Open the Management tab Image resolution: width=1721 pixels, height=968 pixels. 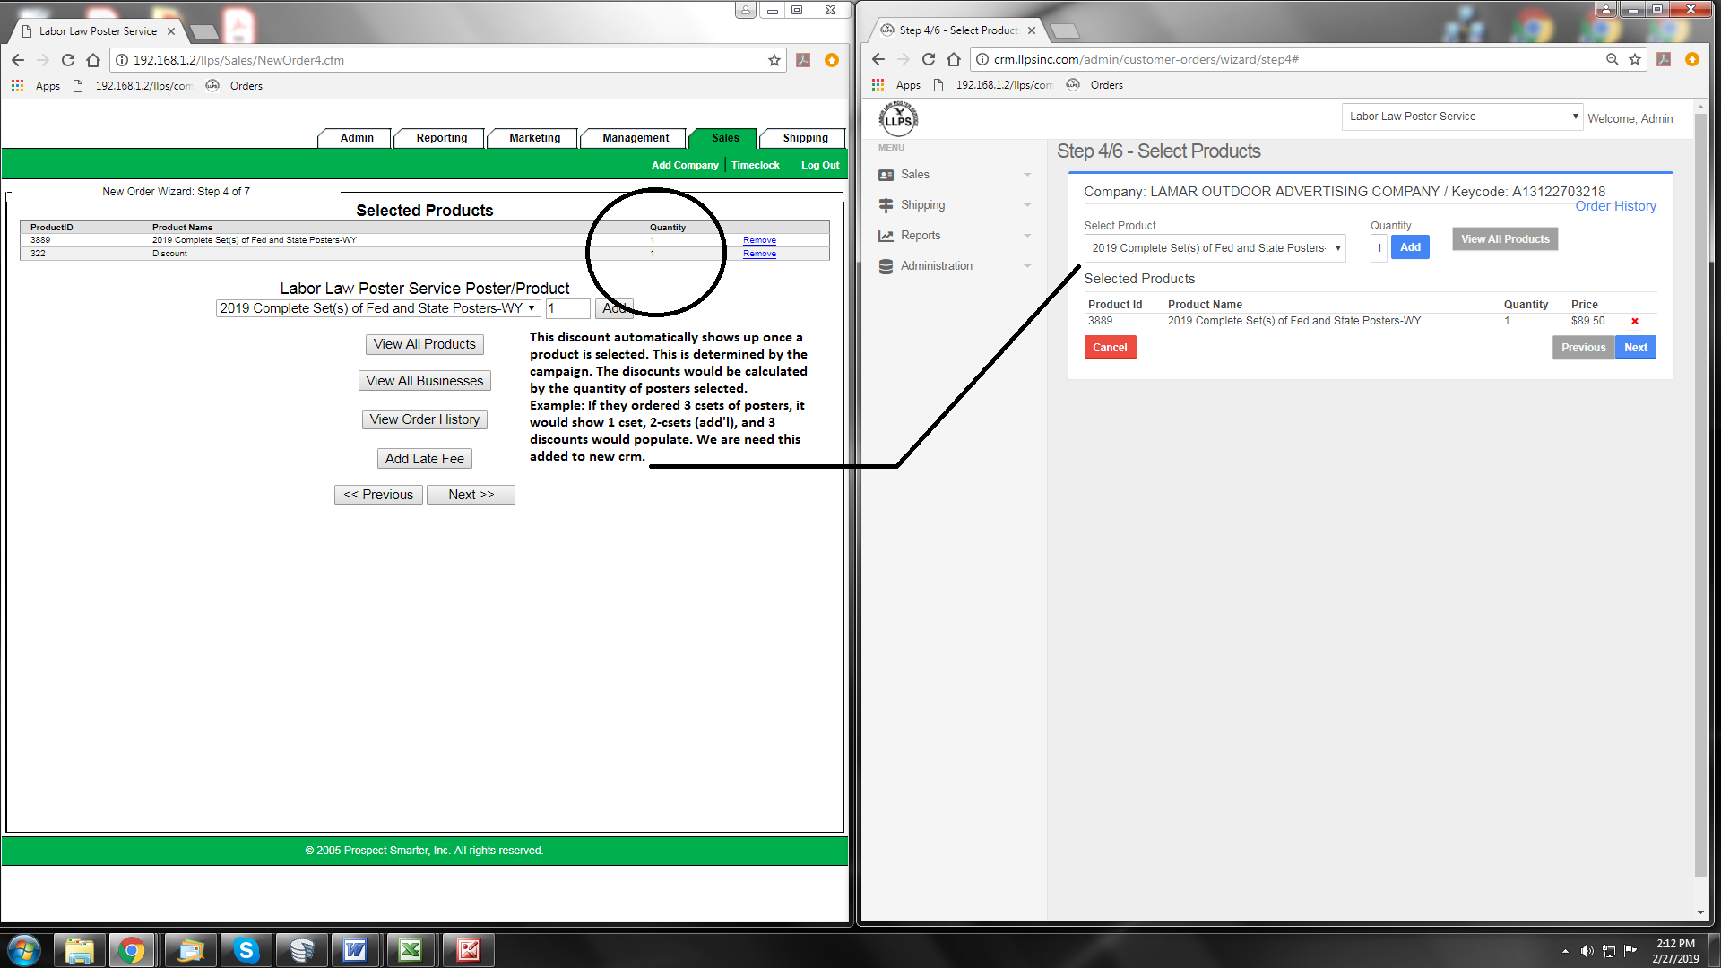pyautogui.click(x=635, y=138)
